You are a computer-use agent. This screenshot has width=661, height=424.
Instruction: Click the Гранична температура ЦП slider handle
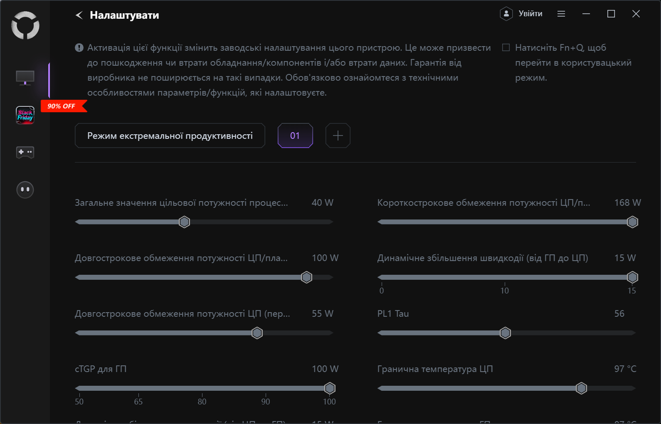[581, 388]
